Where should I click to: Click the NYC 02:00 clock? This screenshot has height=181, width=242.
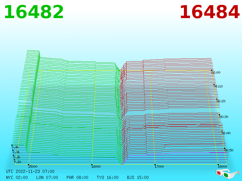tap(17, 177)
